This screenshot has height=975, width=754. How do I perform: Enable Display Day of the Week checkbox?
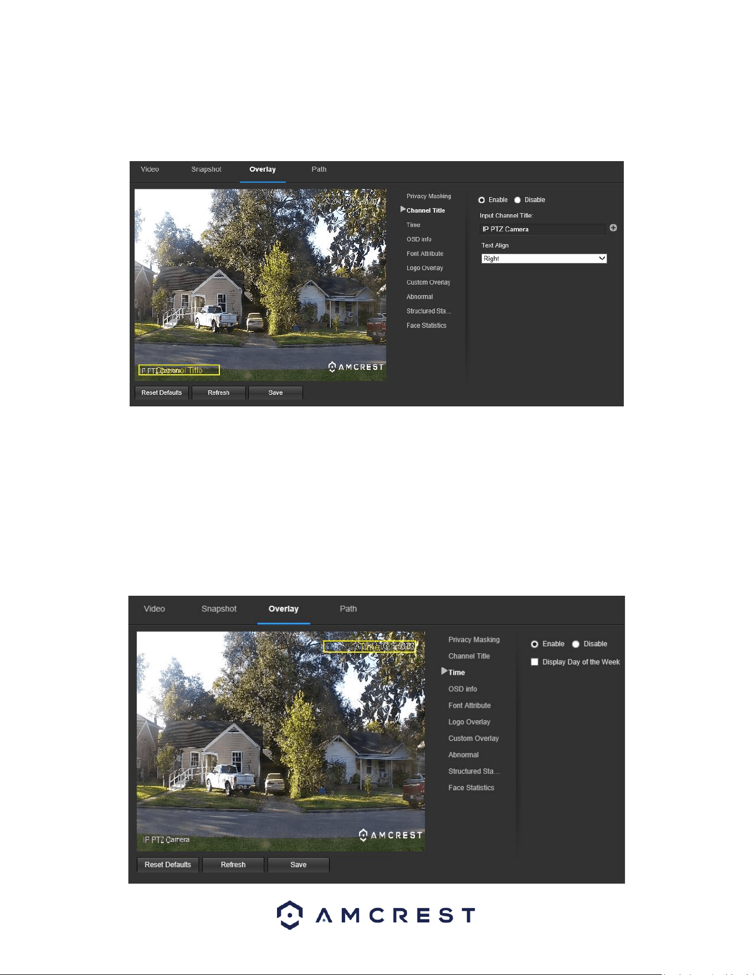click(x=535, y=662)
